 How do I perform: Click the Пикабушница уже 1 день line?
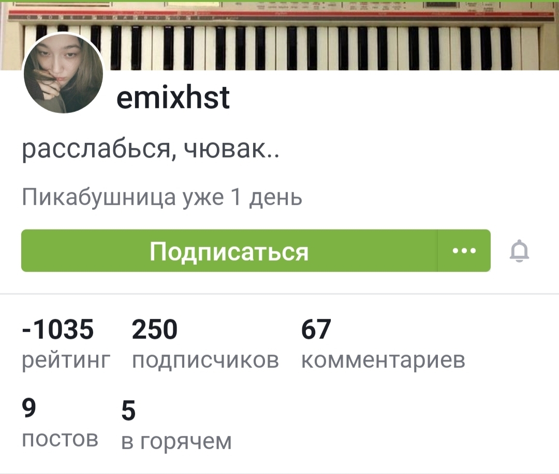[162, 197]
